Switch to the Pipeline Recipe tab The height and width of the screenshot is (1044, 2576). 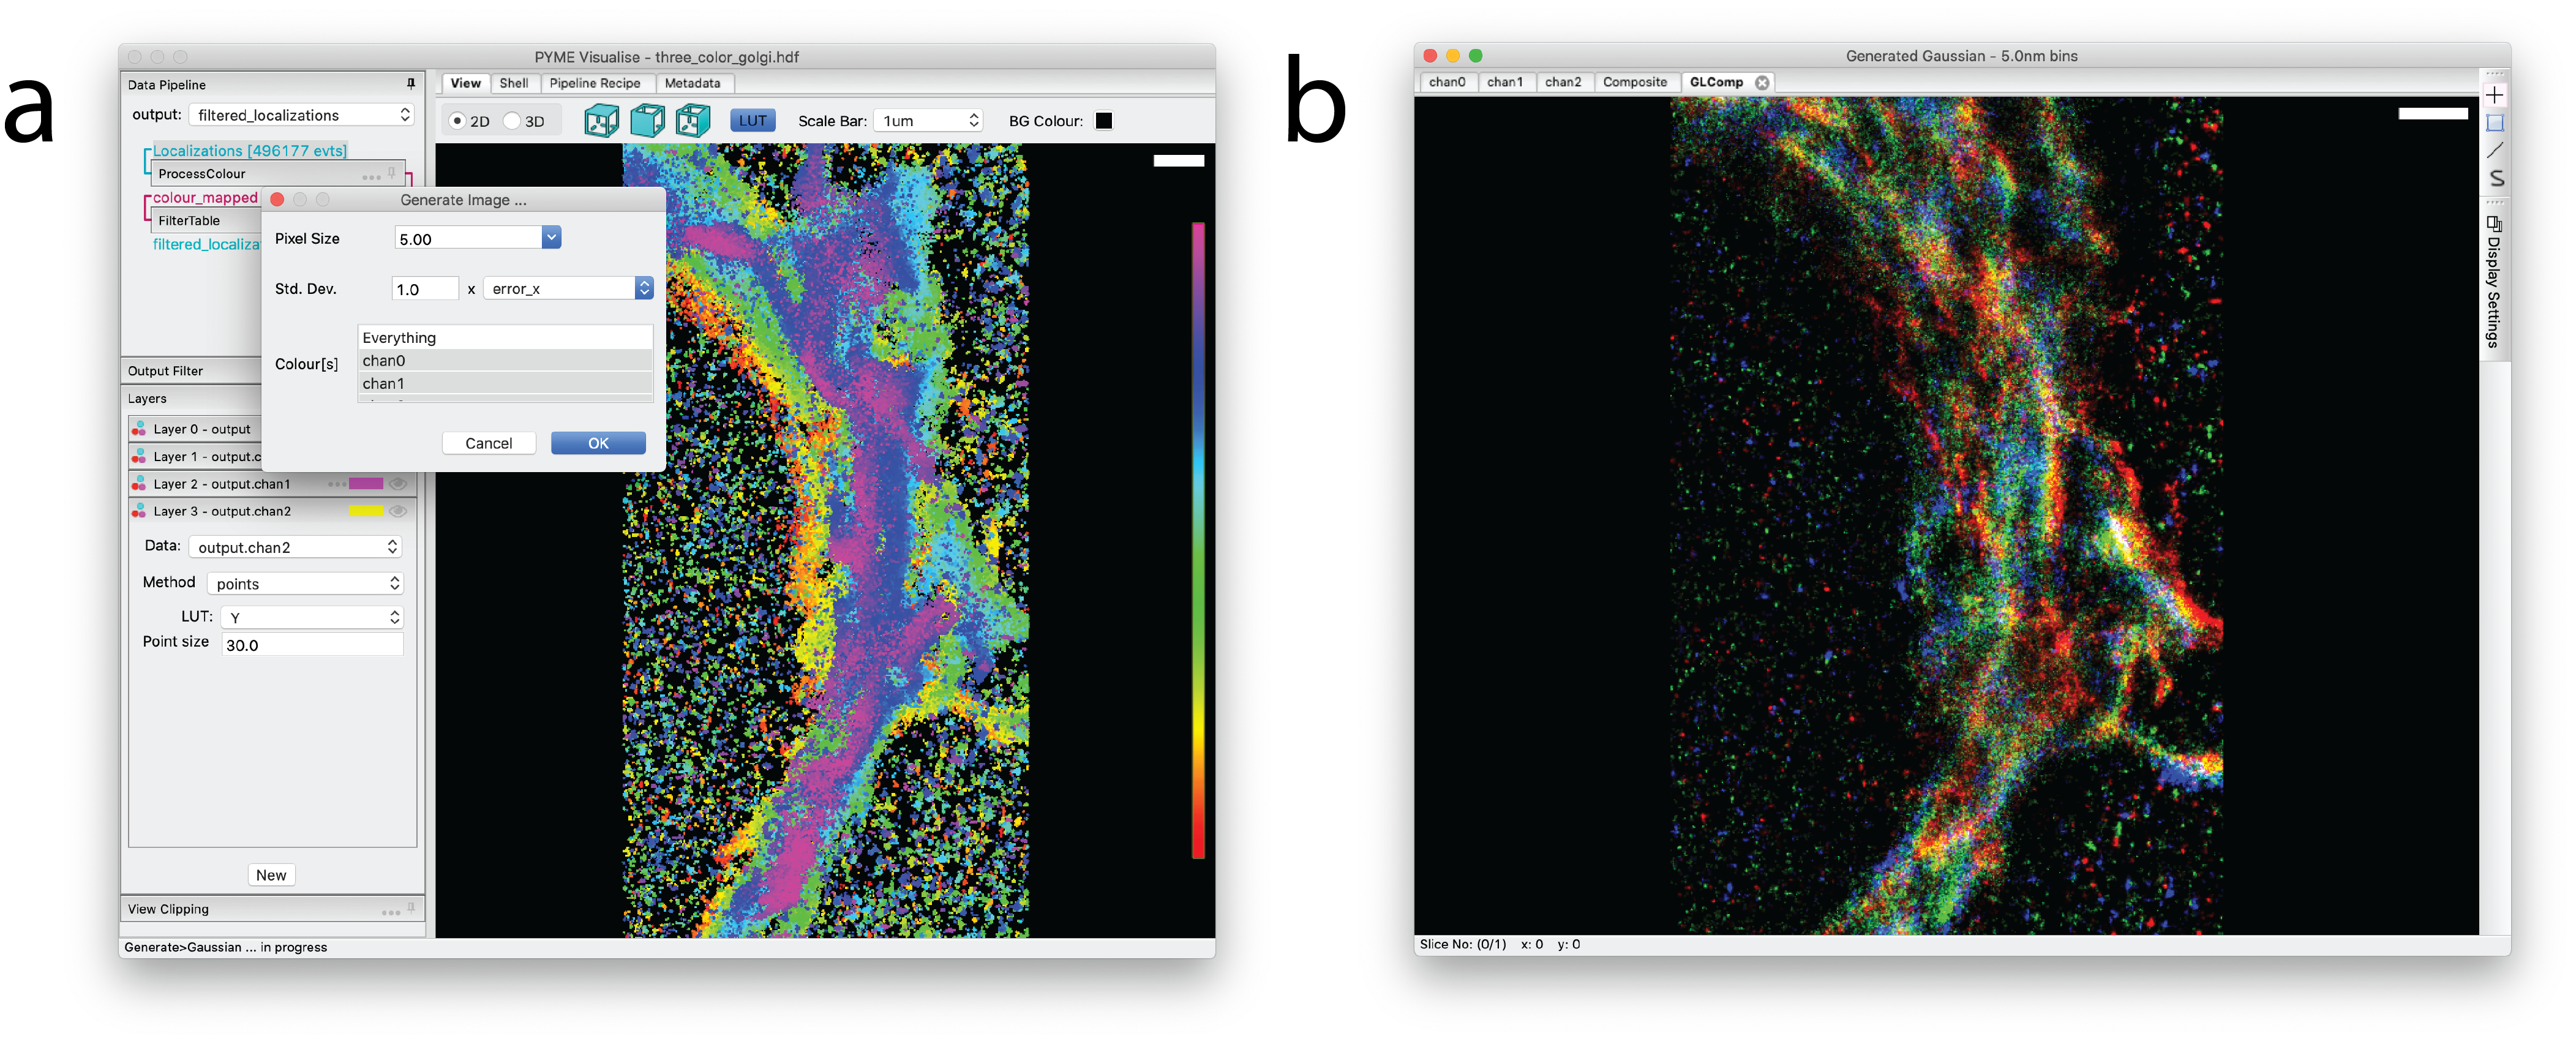coord(594,83)
